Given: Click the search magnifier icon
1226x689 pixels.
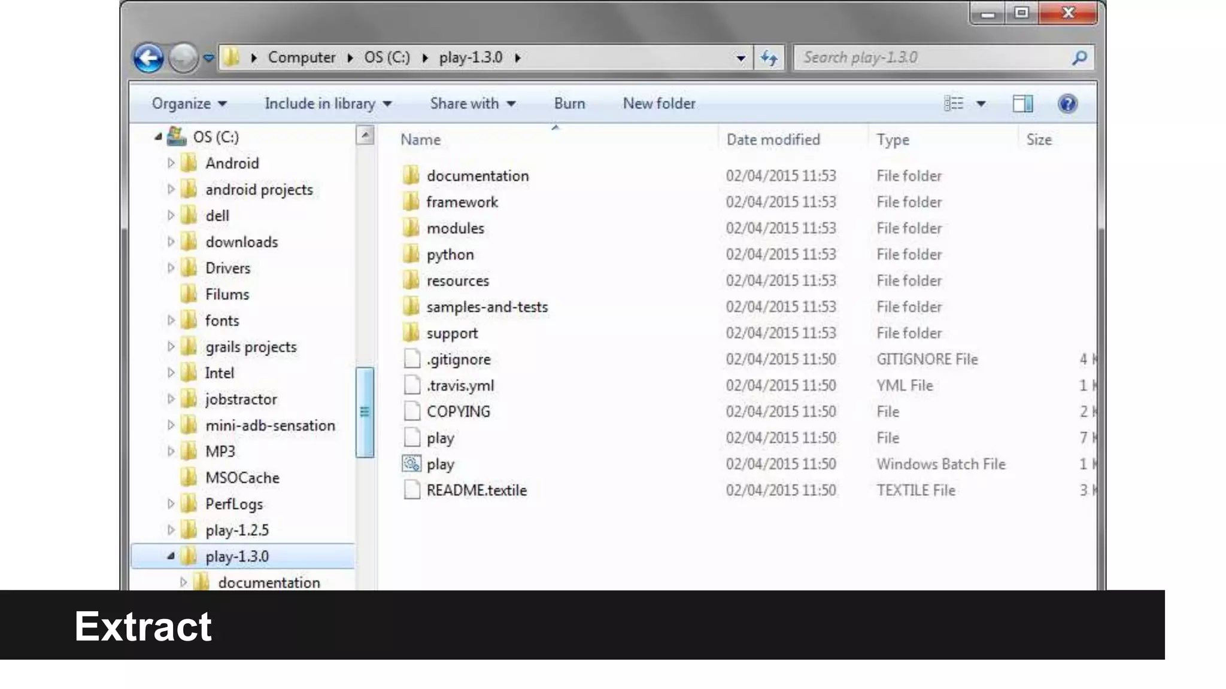Looking at the screenshot, I should click(x=1079, y=58).
